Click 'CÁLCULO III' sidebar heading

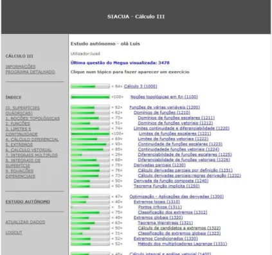coord(19,56)
